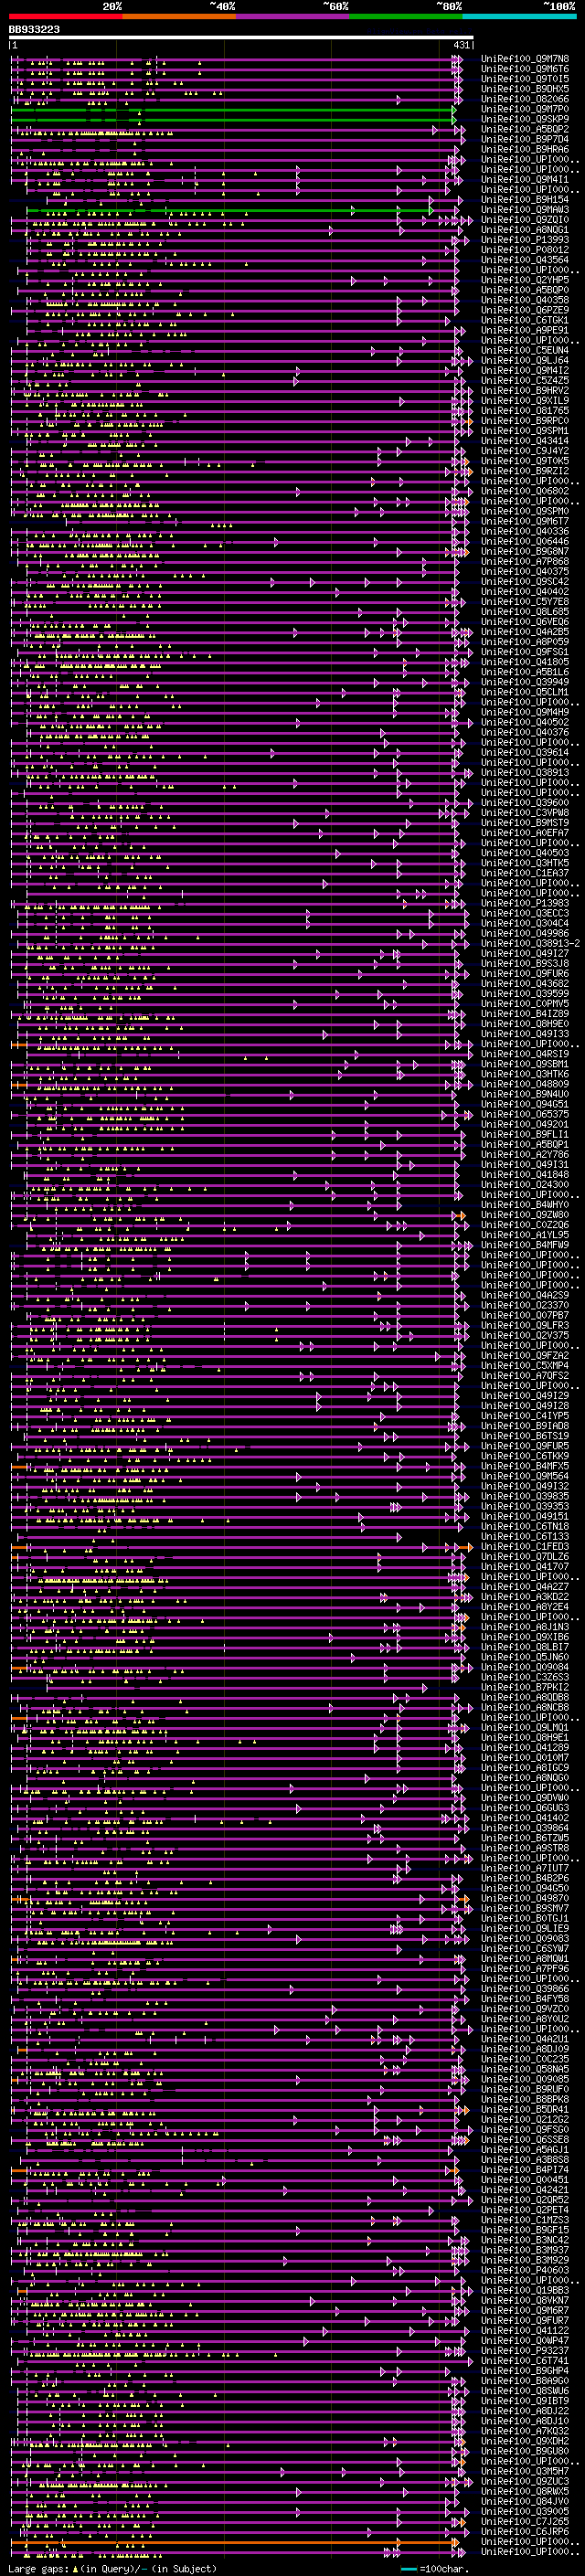Screen dimensions: 585x2576
Task: Select hit UniRef100_B9RZI2
Action: (x=525, y=471)
